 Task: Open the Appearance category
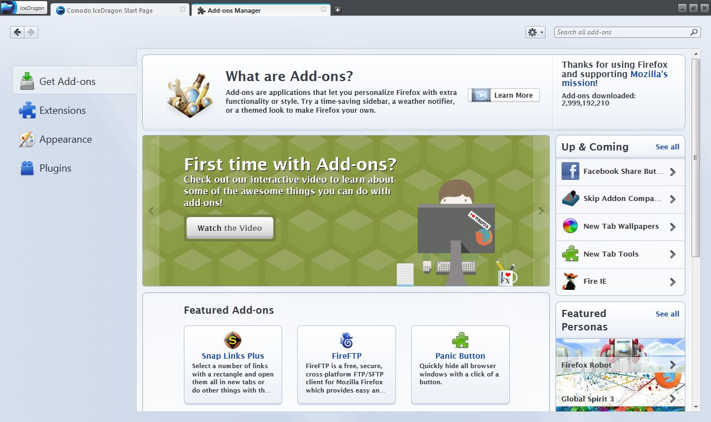[x=74, y=139]
